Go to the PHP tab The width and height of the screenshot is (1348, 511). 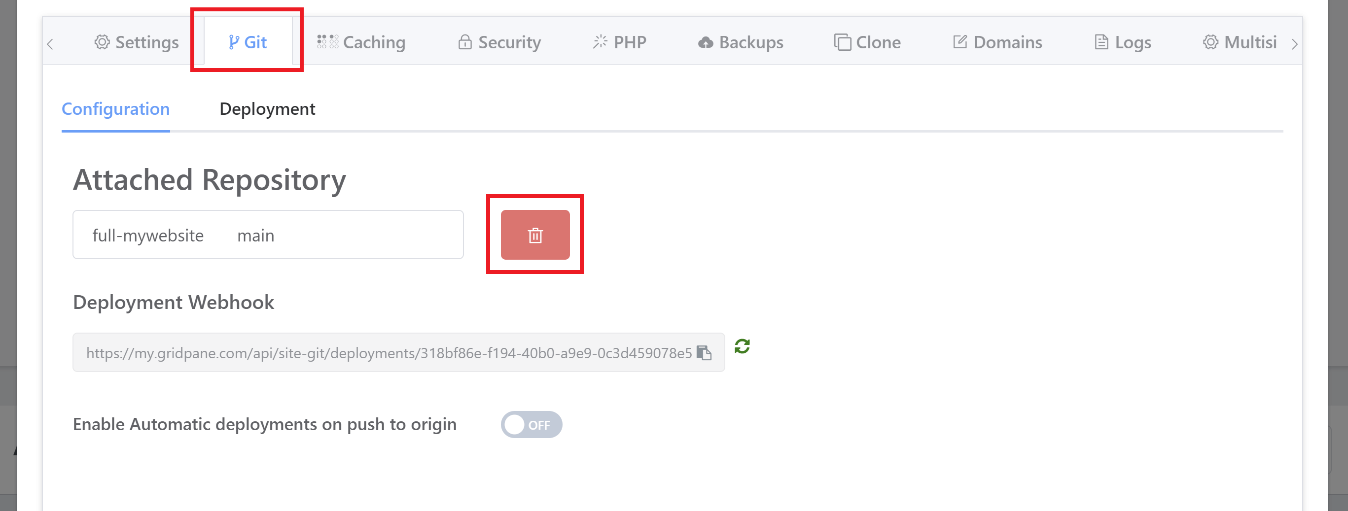[x=620, y=42]
